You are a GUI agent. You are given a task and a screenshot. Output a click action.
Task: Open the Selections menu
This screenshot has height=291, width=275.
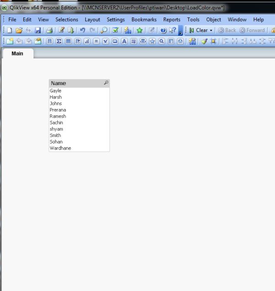click(67, 19)
